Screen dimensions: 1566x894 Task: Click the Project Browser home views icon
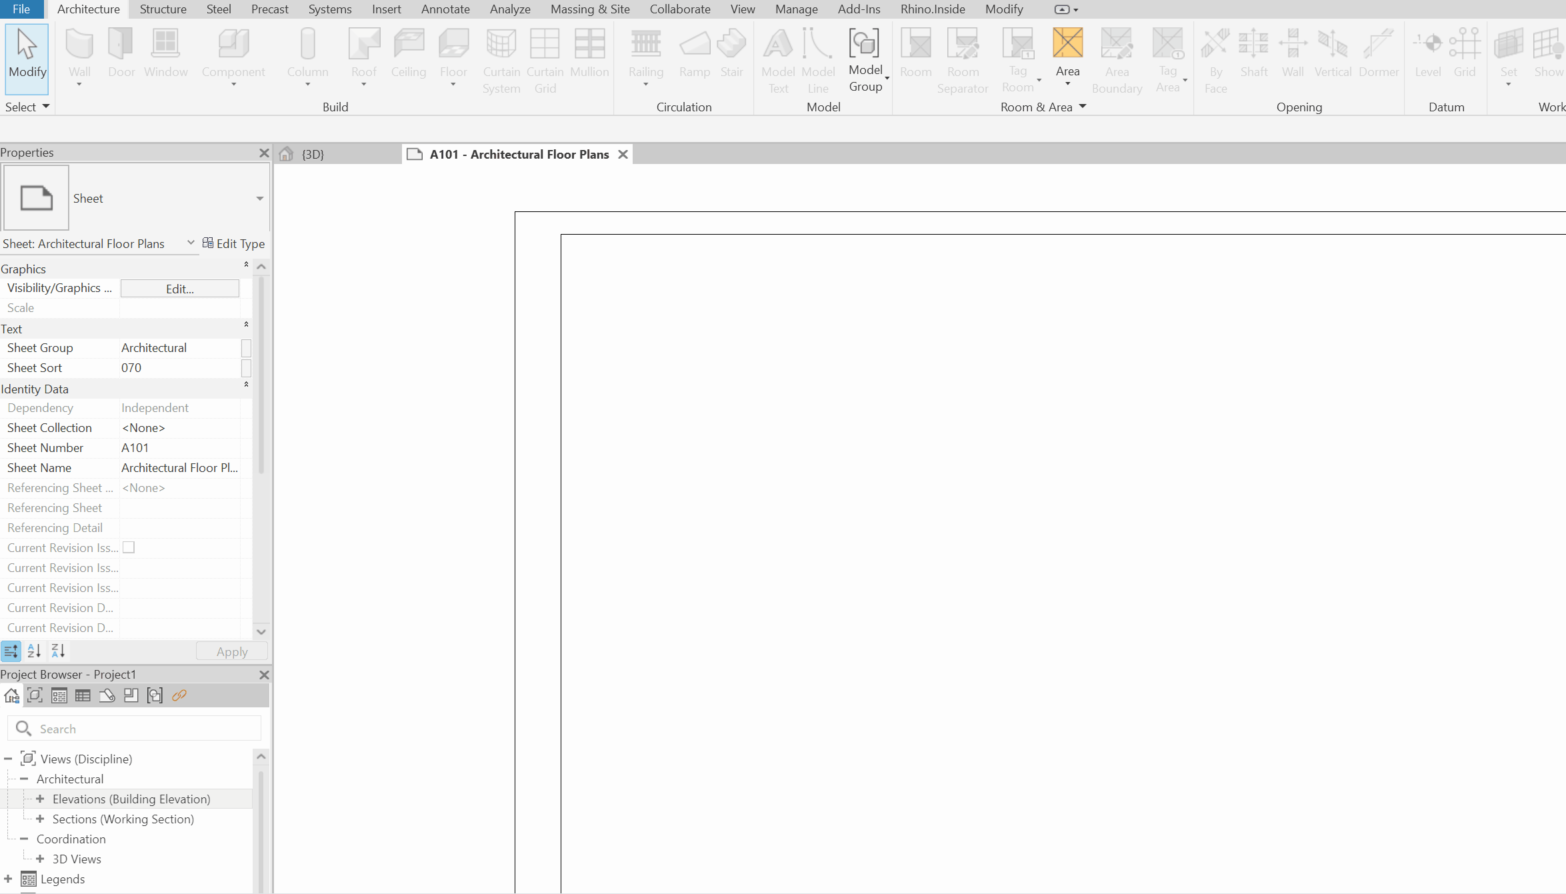(11, 695)
